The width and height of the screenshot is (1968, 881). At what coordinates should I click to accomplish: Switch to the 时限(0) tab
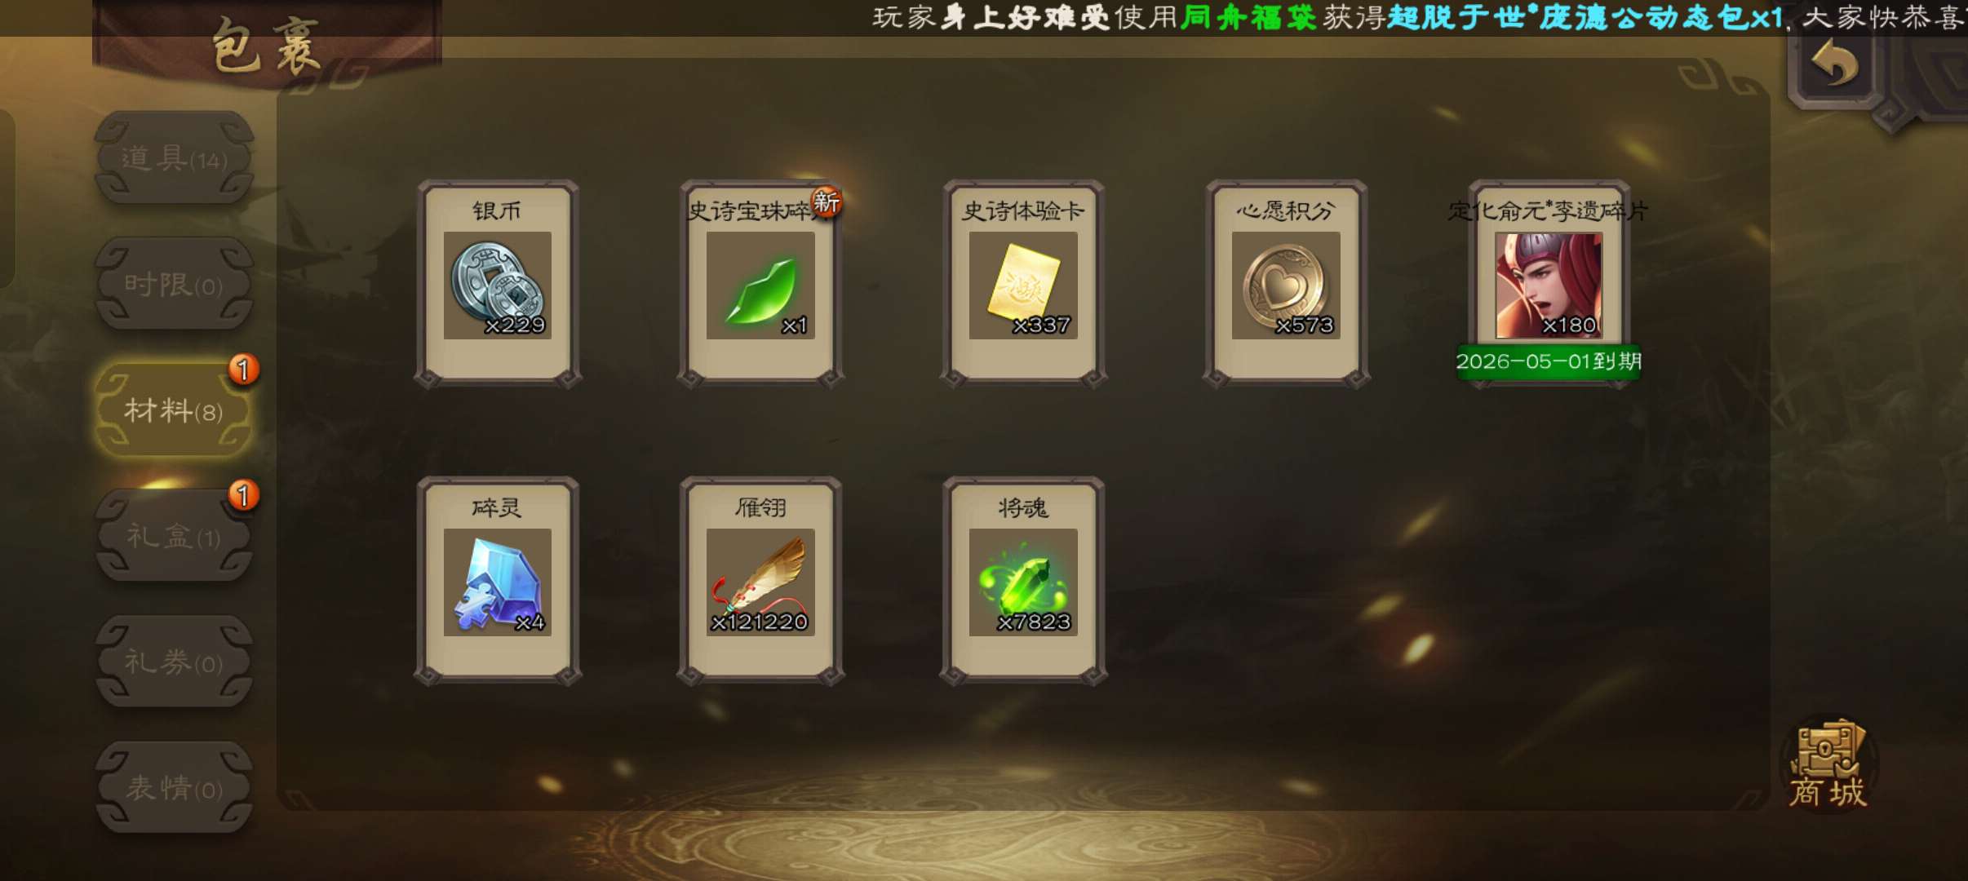(174, 284)
